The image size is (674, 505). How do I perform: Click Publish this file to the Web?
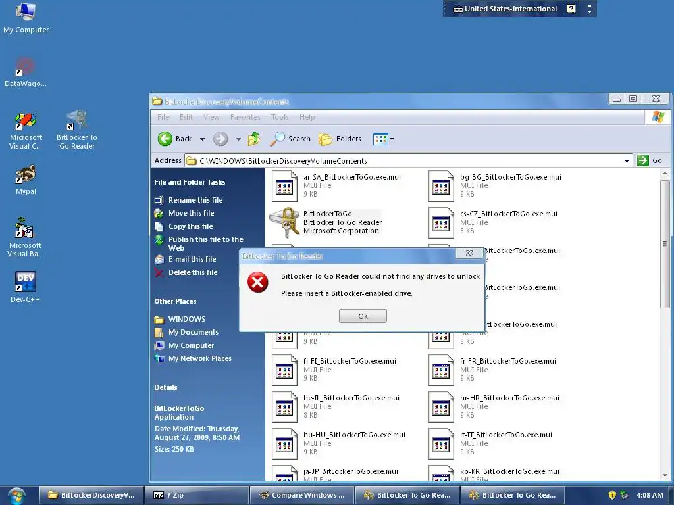pyautogui.click(x=205, y=243)
